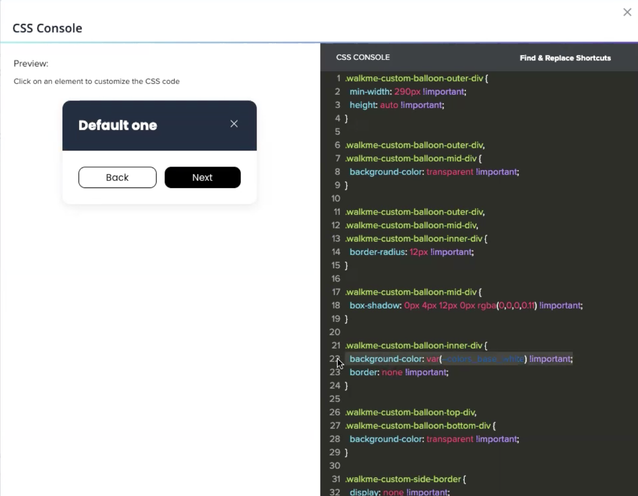Click the CSS CONSOLE header label
This screenshot has width=638, height=496.
[x=362, y=57]
